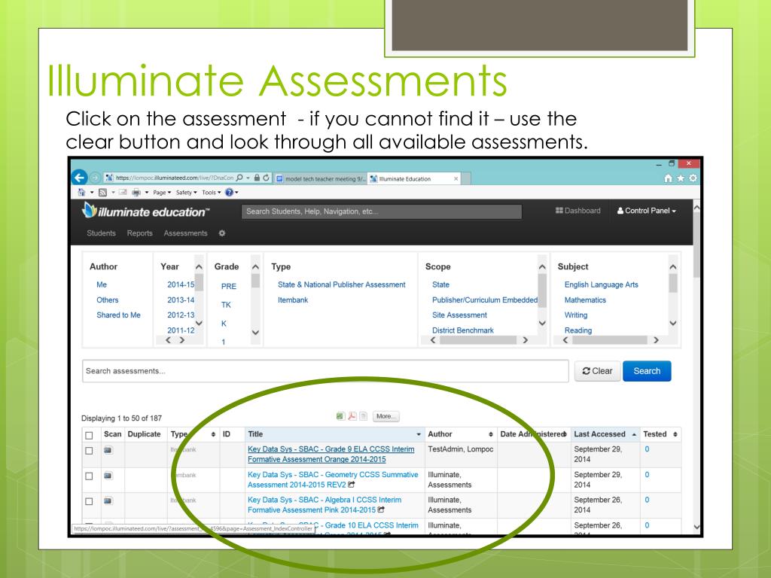Click share icon after Geometry REV2 title

pos(352,485)
